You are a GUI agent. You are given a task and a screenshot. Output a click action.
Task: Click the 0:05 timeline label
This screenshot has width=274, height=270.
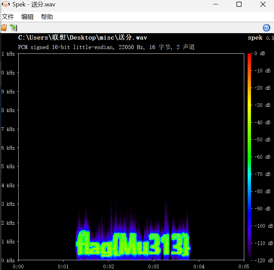(244, 266)
